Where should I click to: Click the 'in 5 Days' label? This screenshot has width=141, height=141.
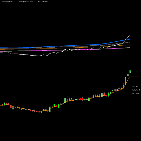pos(136,93)
